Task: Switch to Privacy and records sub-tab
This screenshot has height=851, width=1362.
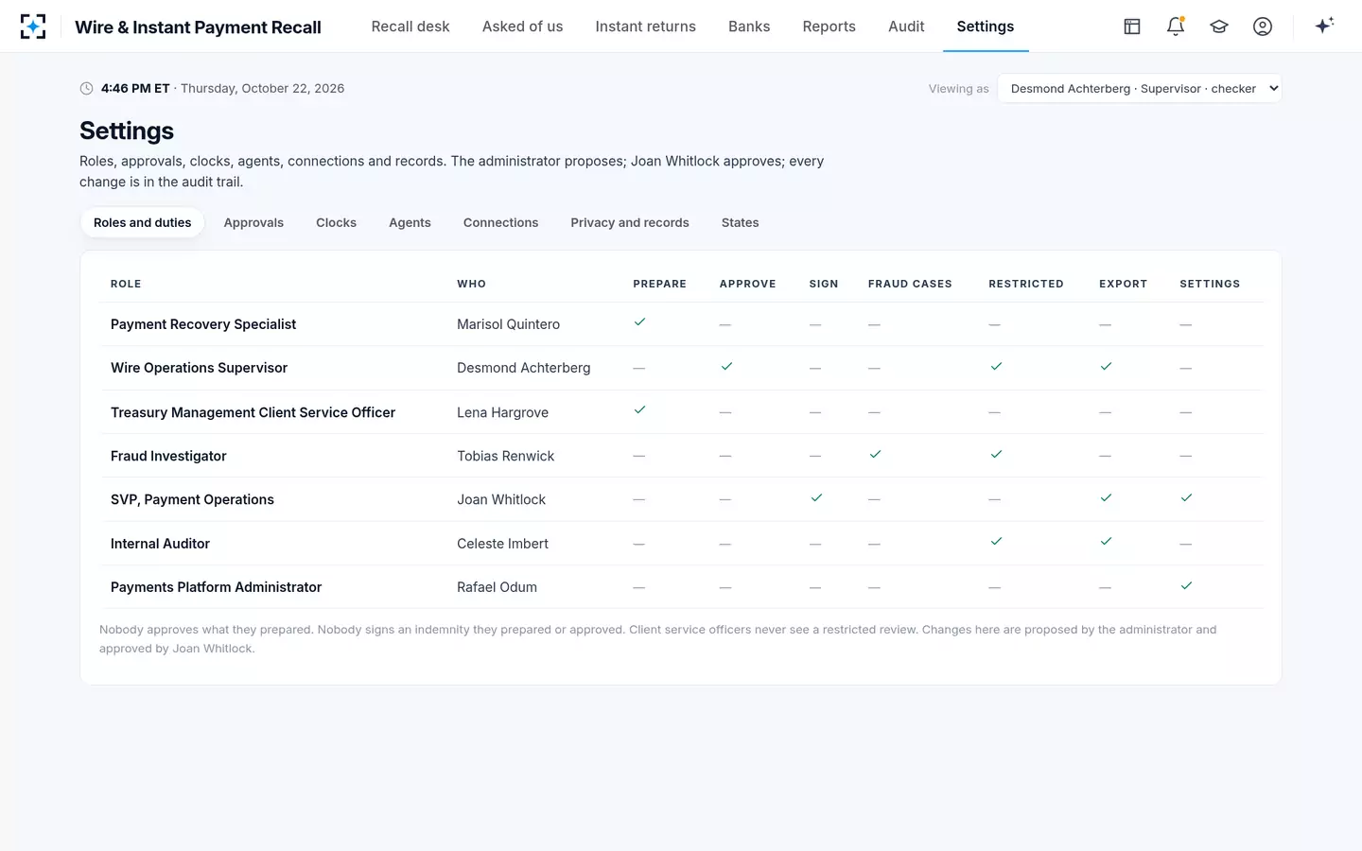Action: 630,223
